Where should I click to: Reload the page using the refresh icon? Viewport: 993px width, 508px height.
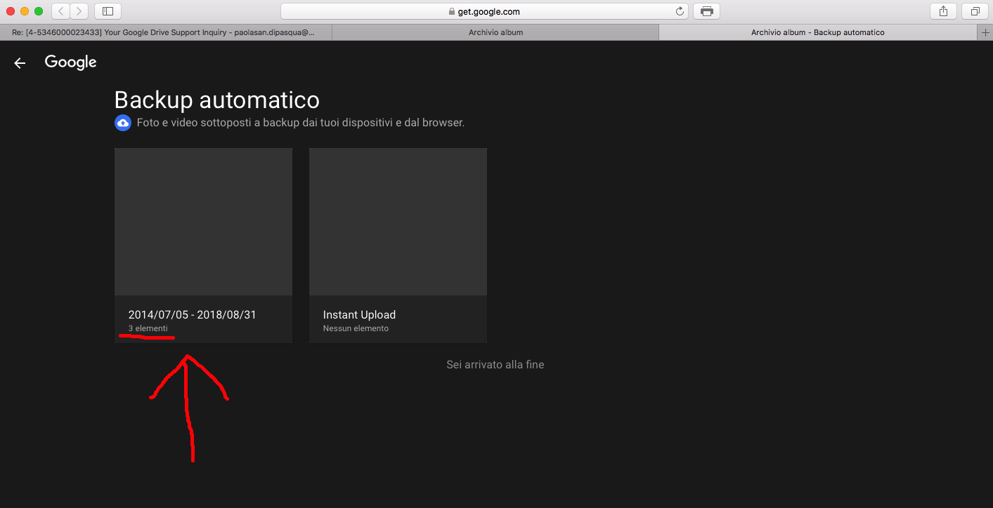pyautogui.click(x=680, y=11)
